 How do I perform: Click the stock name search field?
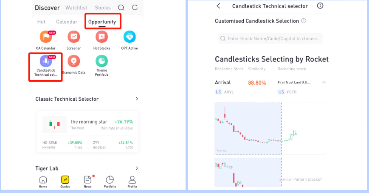pos(270,39)
